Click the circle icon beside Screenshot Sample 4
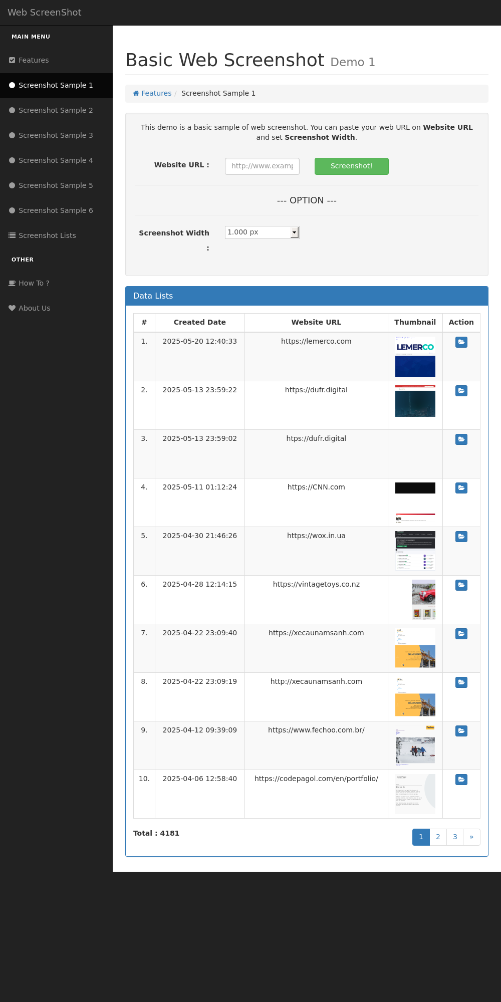The image size is (501, 1002). click(12, 160)
